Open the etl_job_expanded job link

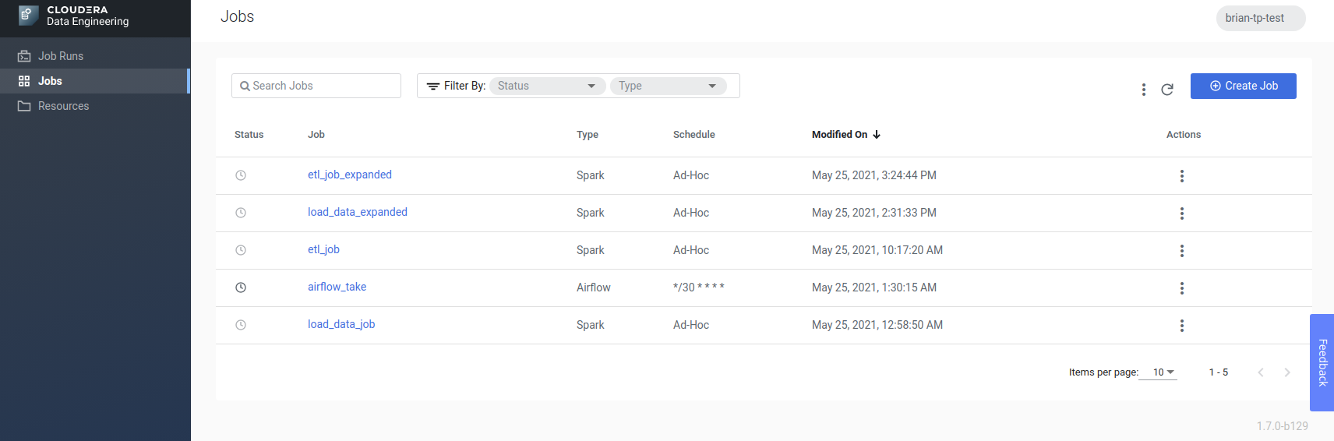pos(350,175)
